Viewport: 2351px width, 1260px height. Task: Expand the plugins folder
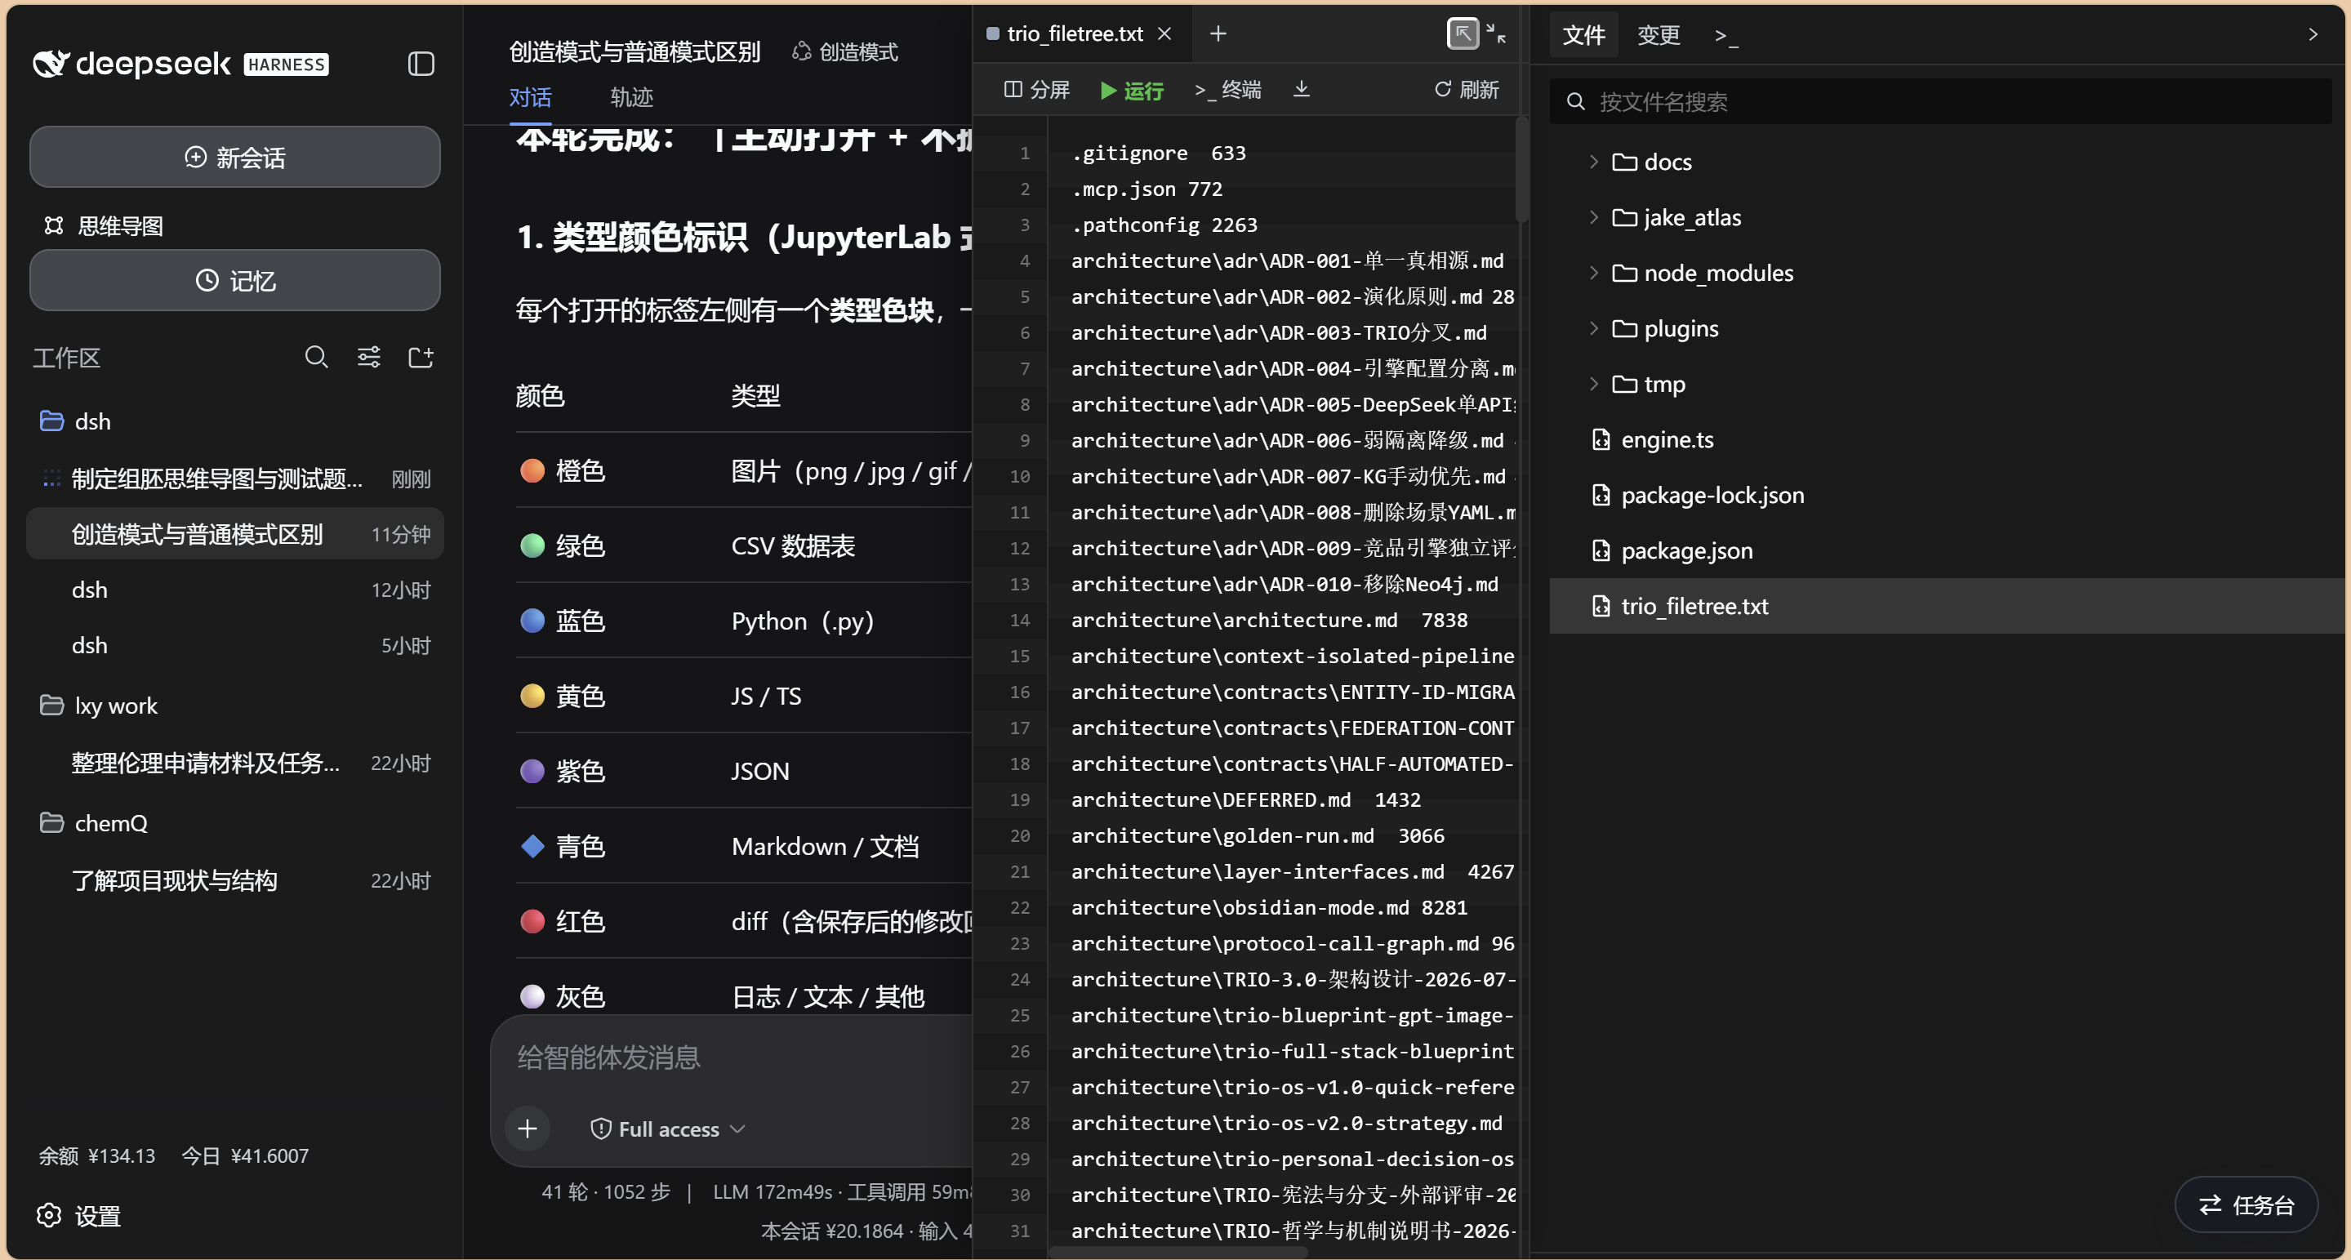1593,328
